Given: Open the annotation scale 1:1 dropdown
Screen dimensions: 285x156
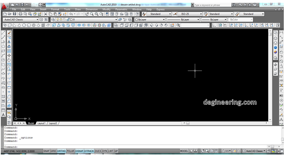Looking at the screenshot, I should point(227,151).
